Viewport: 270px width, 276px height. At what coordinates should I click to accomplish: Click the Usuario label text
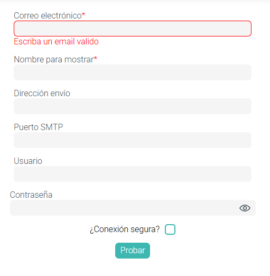click(x=28, y=161)
